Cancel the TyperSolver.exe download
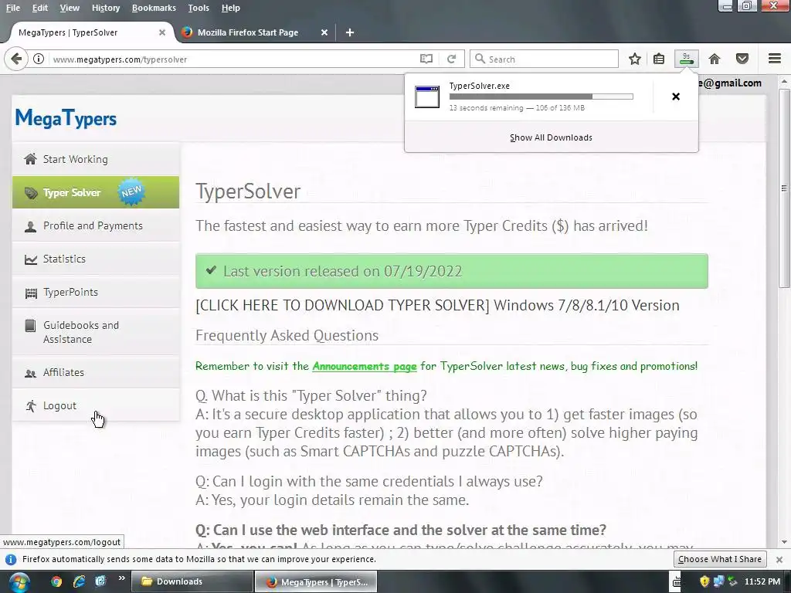 (x=676, y=97)
